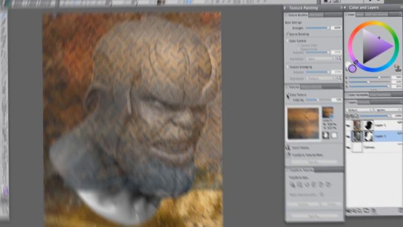Adjust the texture Visibility slider
Image resolution: width=403 pixels, height=227 pixels.
[318, 100]
